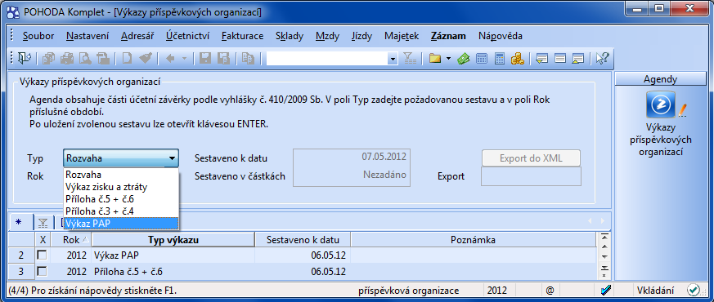Screen dimensions: 714x302
Task: Click the table scrollbar single down arrow
Action: pyautogui.click(x=604, y=257)
